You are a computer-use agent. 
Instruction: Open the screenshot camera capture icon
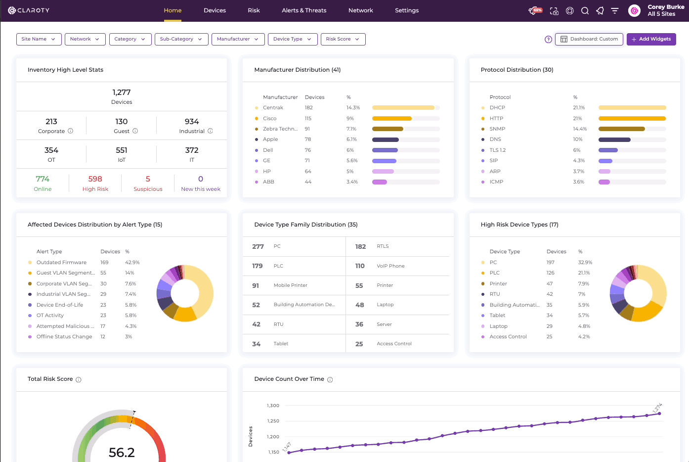pyautogui.click(x=554, y=10)
